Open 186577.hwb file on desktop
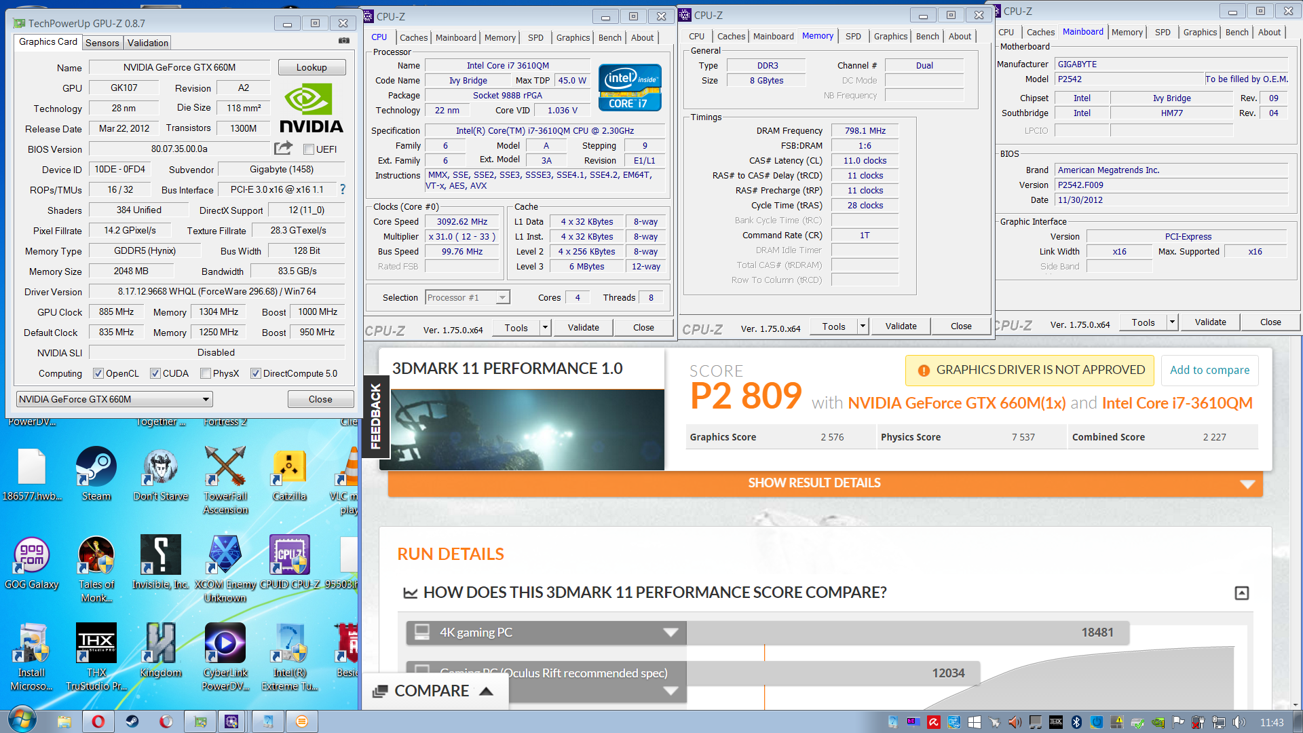 click(x=31, y=474)
